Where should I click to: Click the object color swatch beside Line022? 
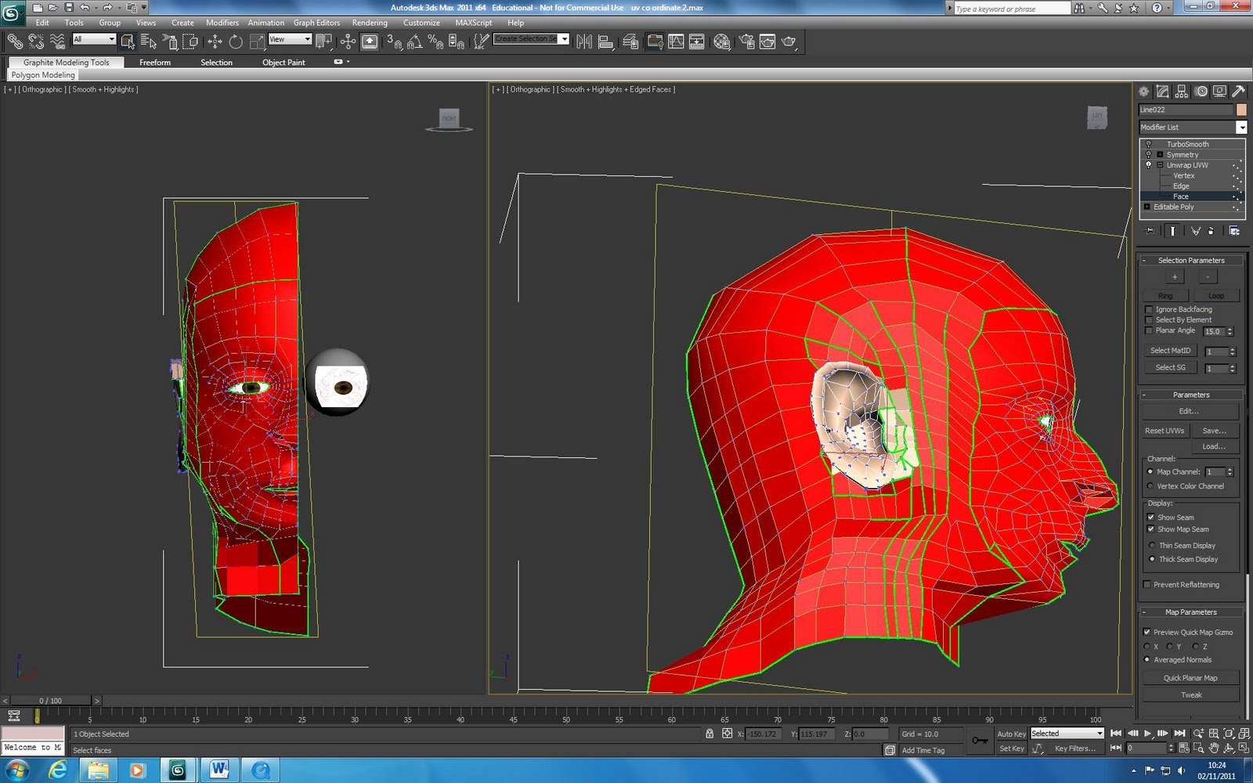tap(1242, 110)
